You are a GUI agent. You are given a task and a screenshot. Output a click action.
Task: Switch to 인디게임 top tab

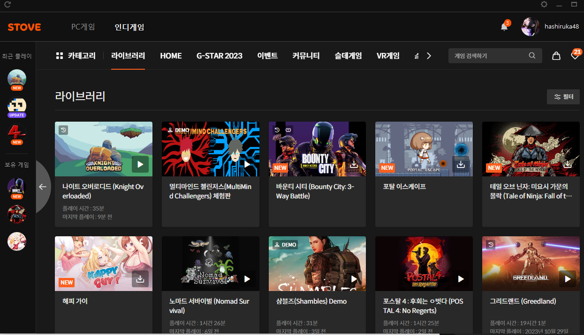pyautogui.click(x=129, y=27)
